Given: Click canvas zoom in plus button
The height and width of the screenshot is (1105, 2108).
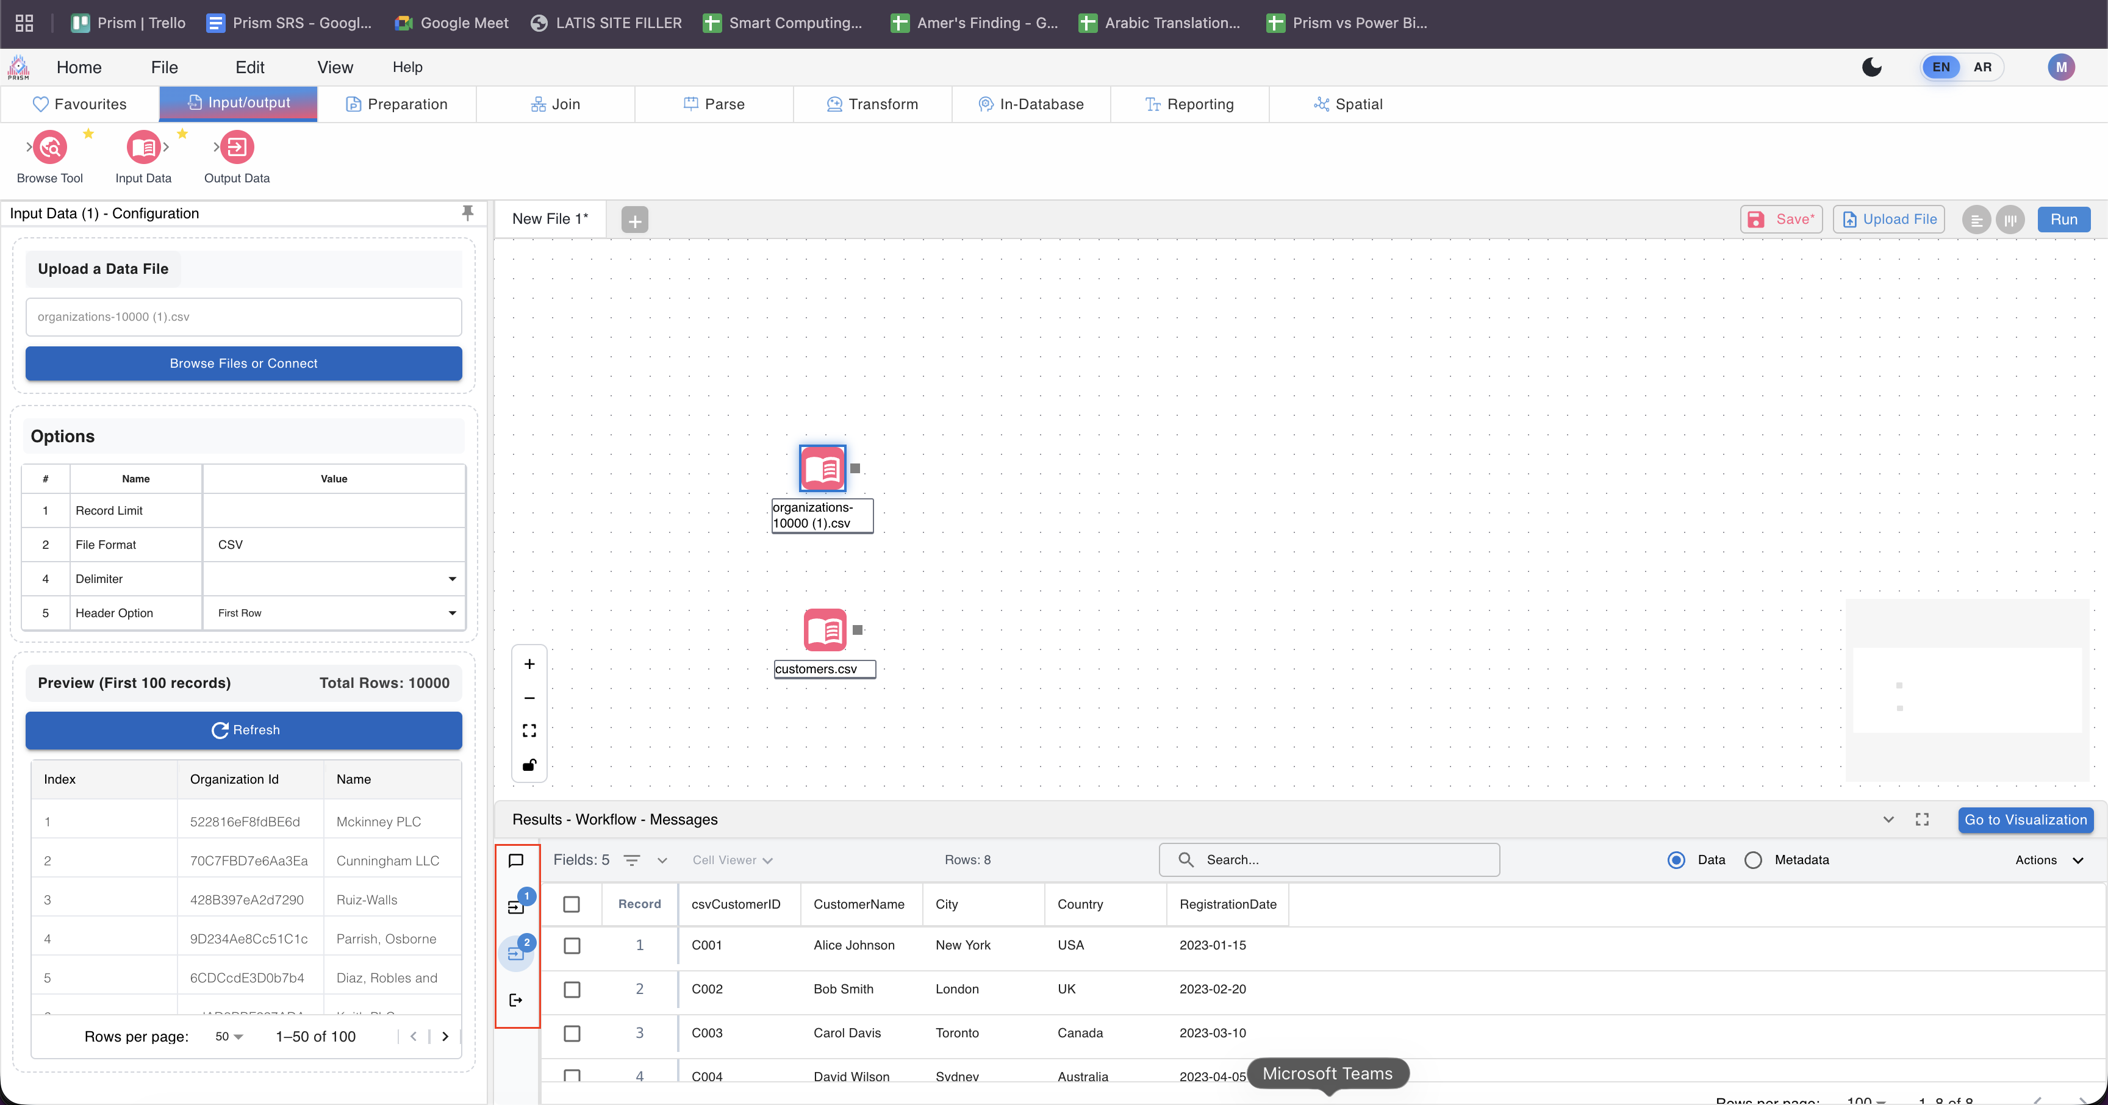Looking at the screenshot, I should (x=529, y=664).
